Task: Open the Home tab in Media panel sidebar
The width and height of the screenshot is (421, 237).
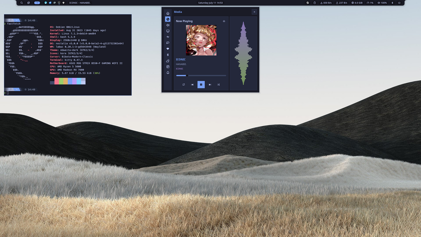Action: coord(168,13)
